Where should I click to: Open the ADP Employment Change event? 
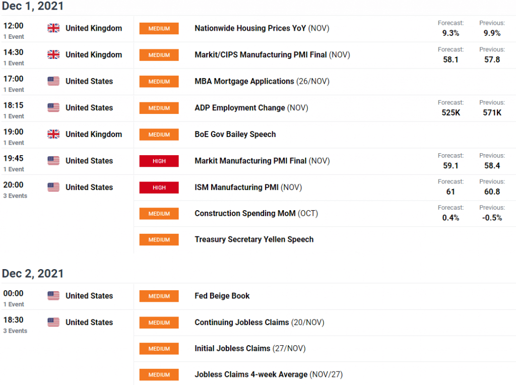point(240,108)
